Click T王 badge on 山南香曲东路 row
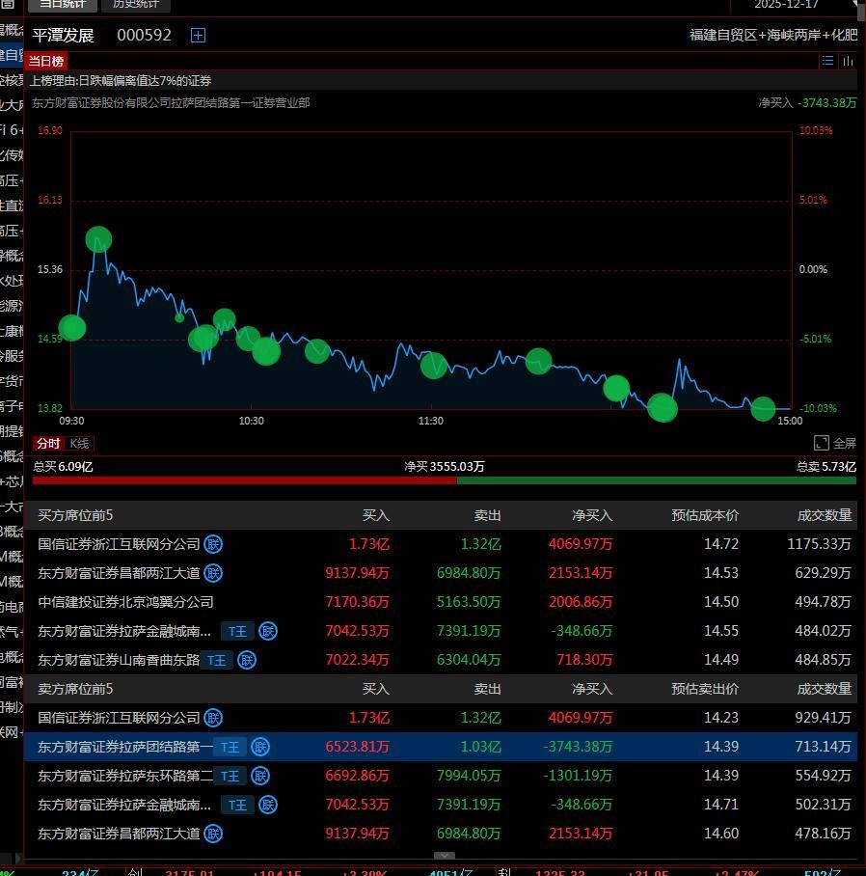Image resolution: width=866 pixels, height=876 pixels. [217, 660]
